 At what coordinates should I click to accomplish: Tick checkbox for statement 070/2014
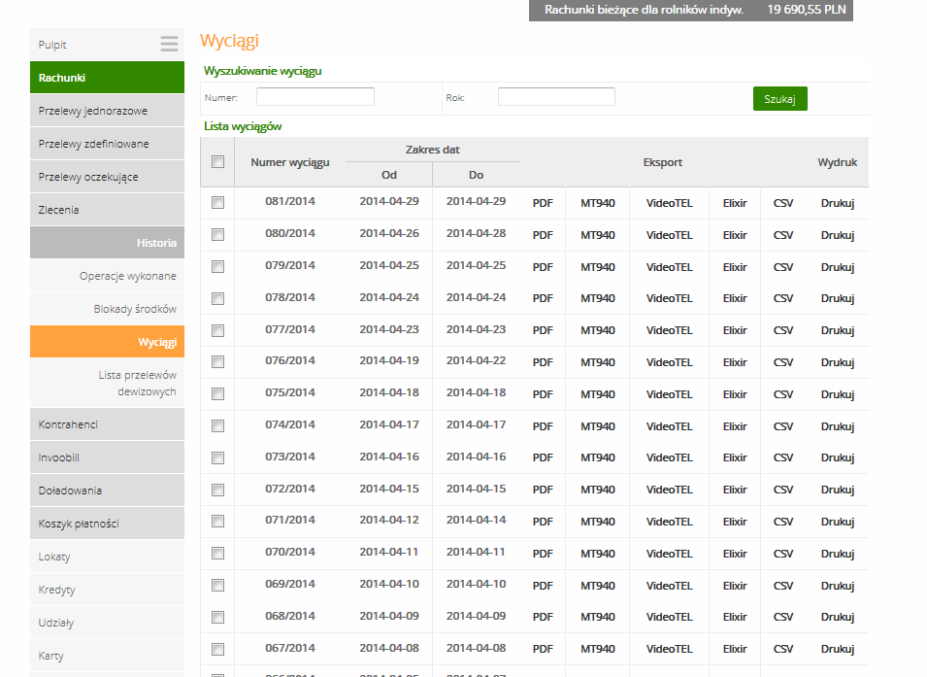pyautogui.click(x=218, y=553)
